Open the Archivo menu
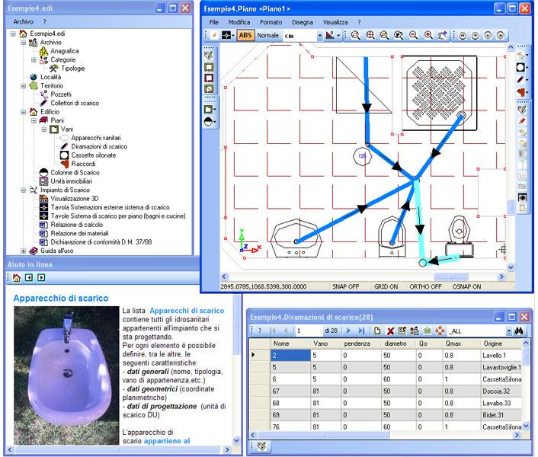The width and height of the screenshot is (538, 457). (x=24, y=22)
